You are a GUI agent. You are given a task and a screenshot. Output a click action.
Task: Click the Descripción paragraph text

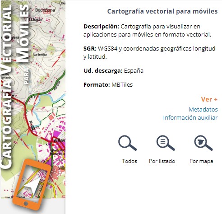tap(148, 31)
